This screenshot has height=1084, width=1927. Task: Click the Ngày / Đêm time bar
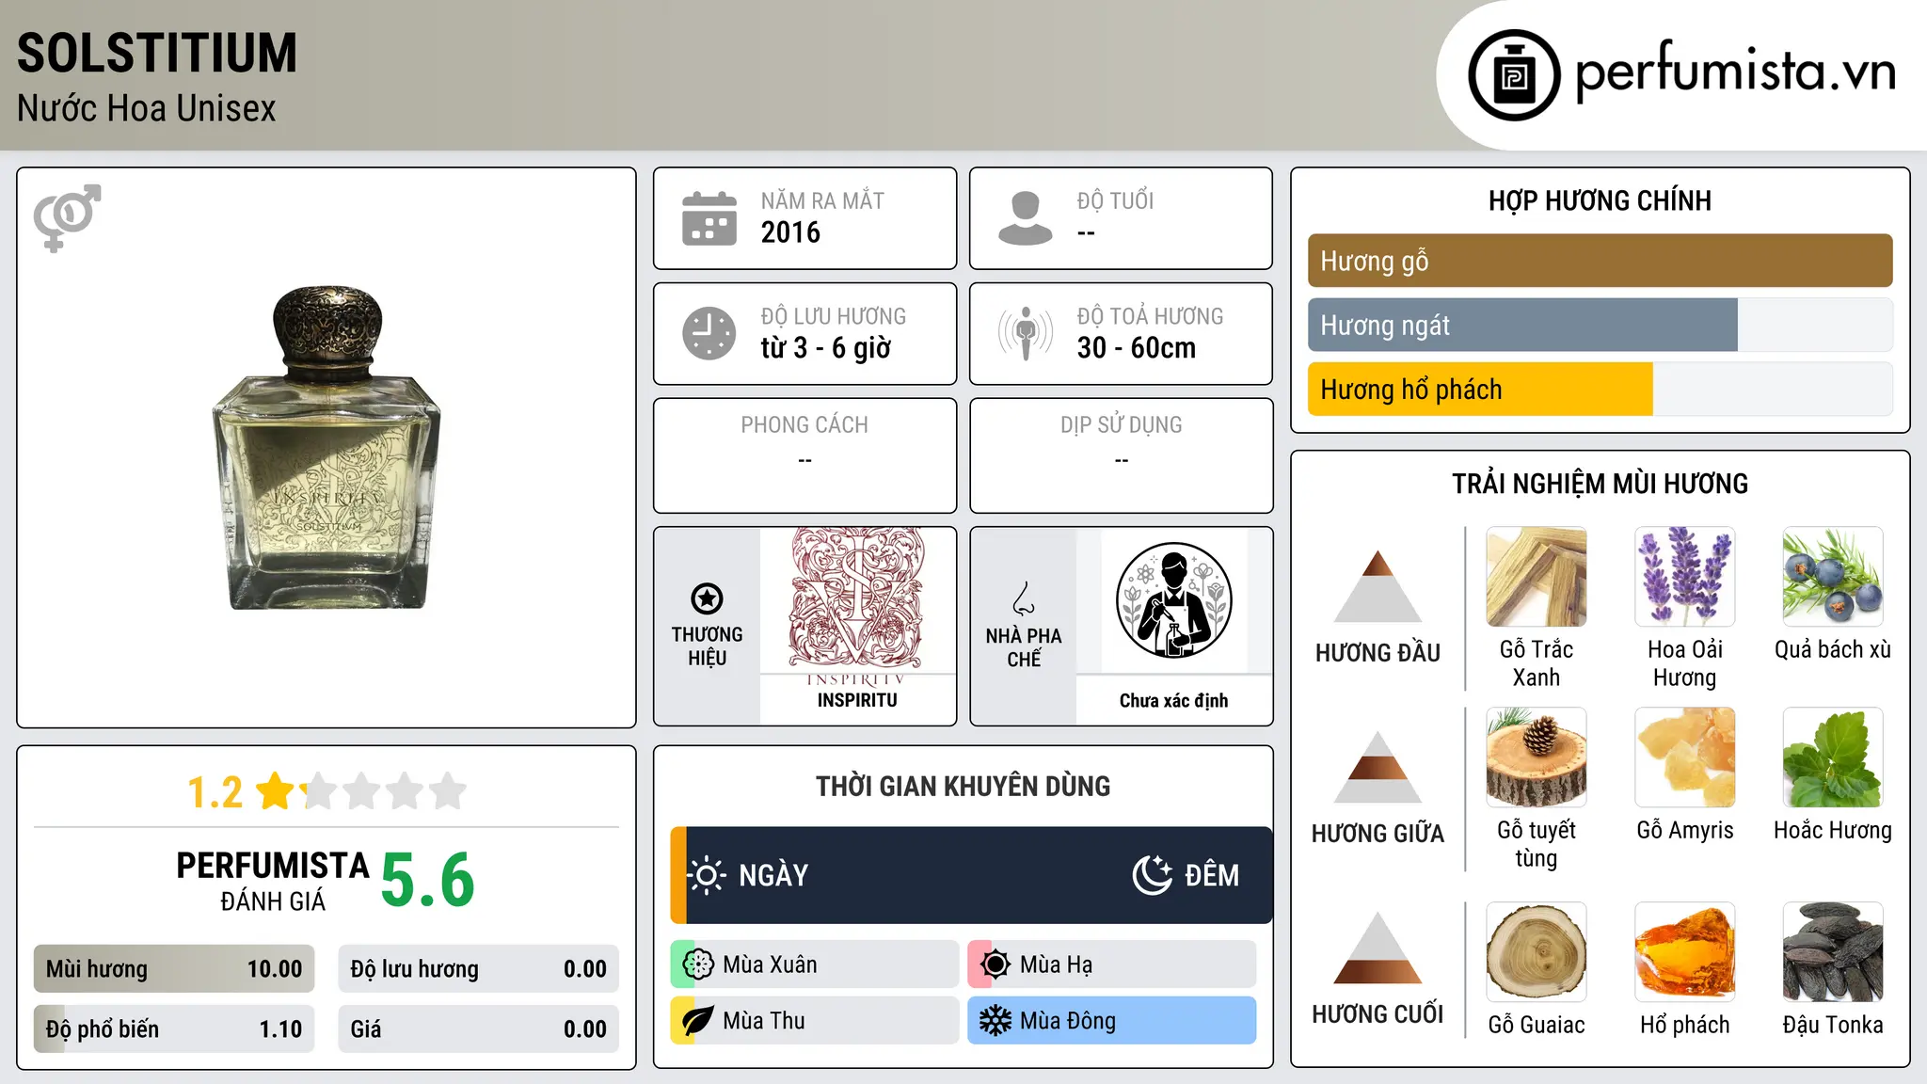[x=971, y=875]
